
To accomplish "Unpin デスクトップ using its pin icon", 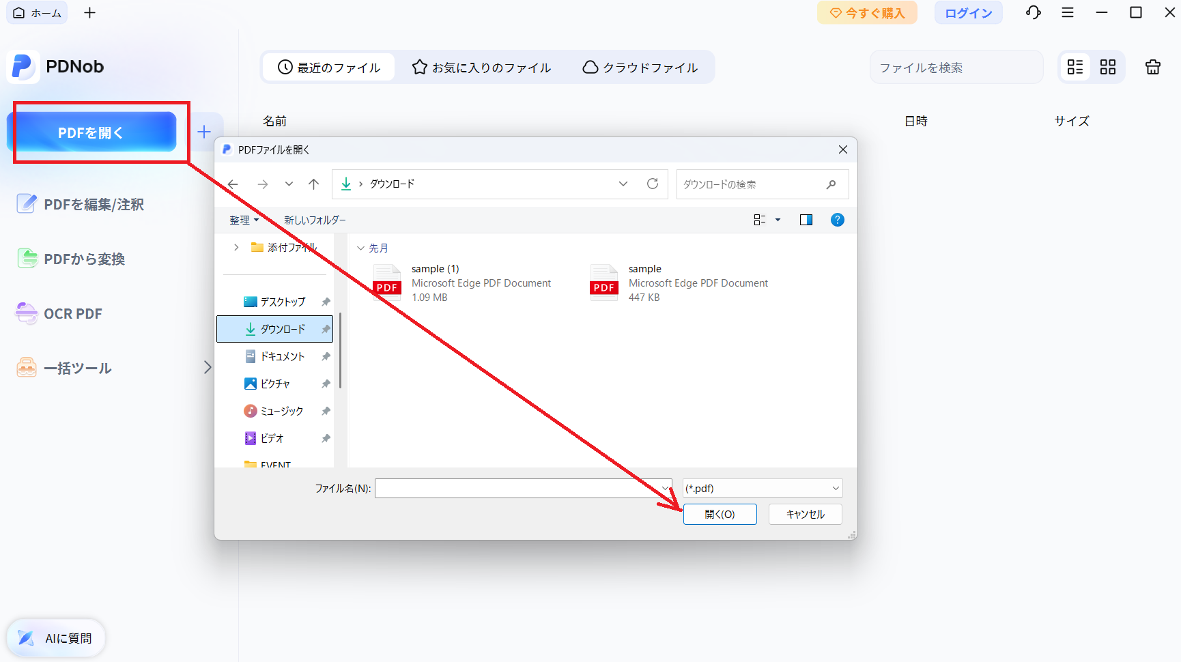I will [326, 302].
